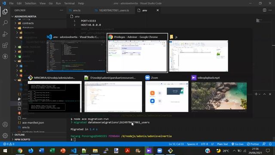Viewport: 275px width, 155px height.
Task: Click the Go Live status bar button
Action: 237,144
